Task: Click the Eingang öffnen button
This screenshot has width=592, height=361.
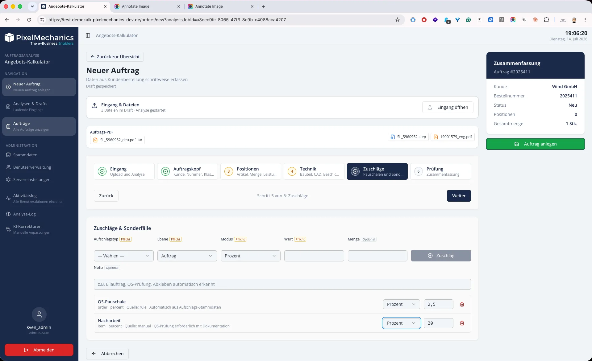Action: (448, 107)
